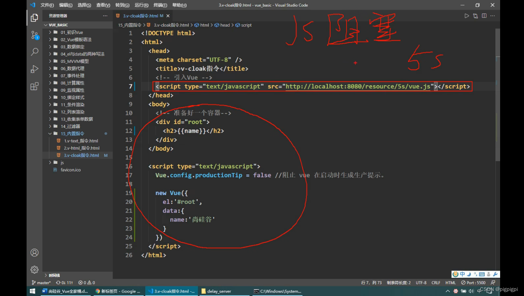The height and width of the screenshot is (296, 524).
Task: Click the head breadcrumb item
Action: click(x=222, y=25)
